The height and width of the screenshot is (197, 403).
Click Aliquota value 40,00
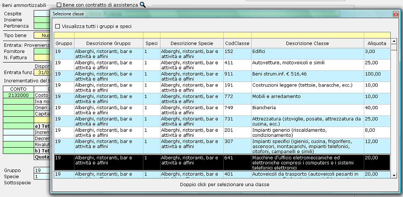[x=377, y=110]
